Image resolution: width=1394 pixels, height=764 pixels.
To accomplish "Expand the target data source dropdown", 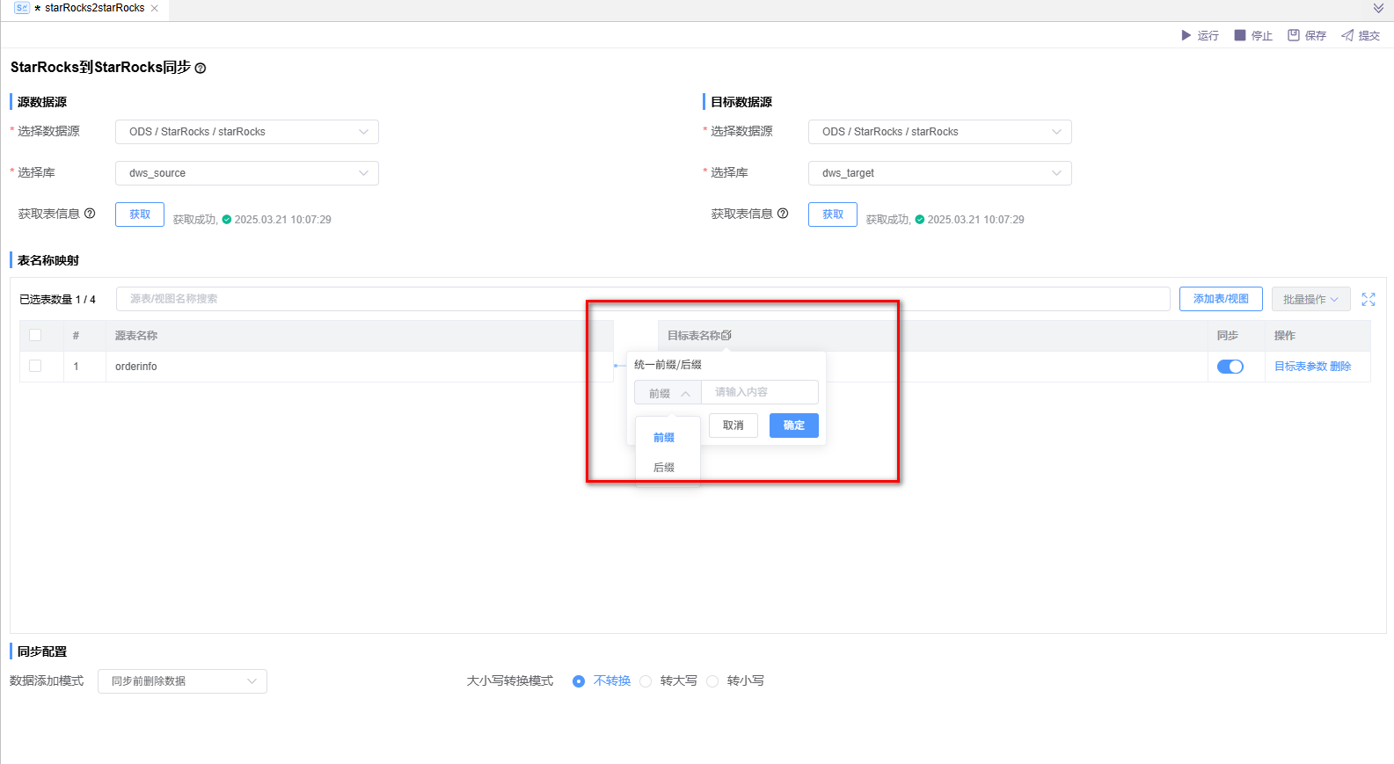I will click(939, 132).
